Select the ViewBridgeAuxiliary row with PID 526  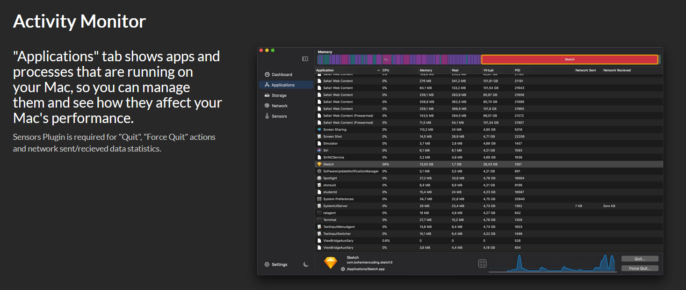(489, 240)
